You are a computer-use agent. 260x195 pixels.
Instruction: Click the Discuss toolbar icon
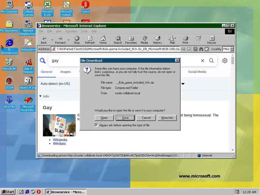[212, 40]
